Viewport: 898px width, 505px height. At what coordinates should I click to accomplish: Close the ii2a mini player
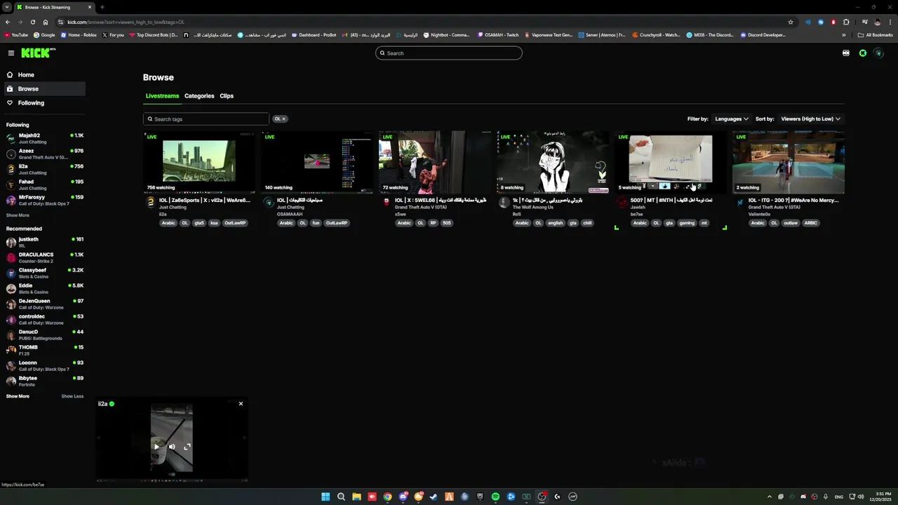(x=241, y=403)
